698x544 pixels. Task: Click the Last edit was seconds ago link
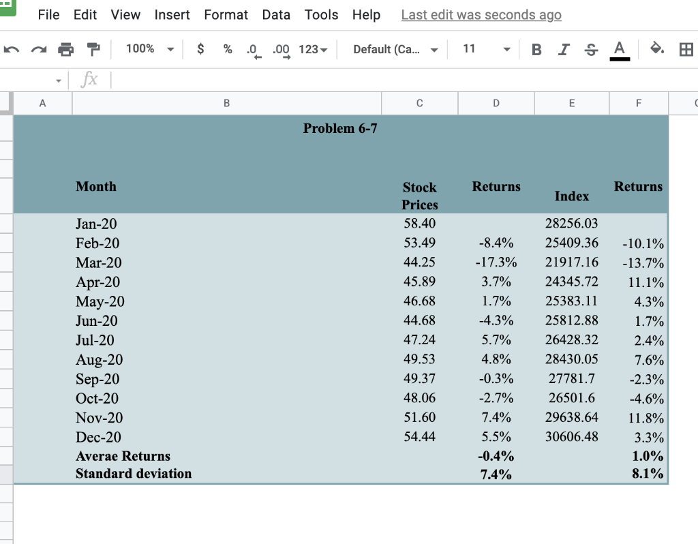tap(481, 14)
